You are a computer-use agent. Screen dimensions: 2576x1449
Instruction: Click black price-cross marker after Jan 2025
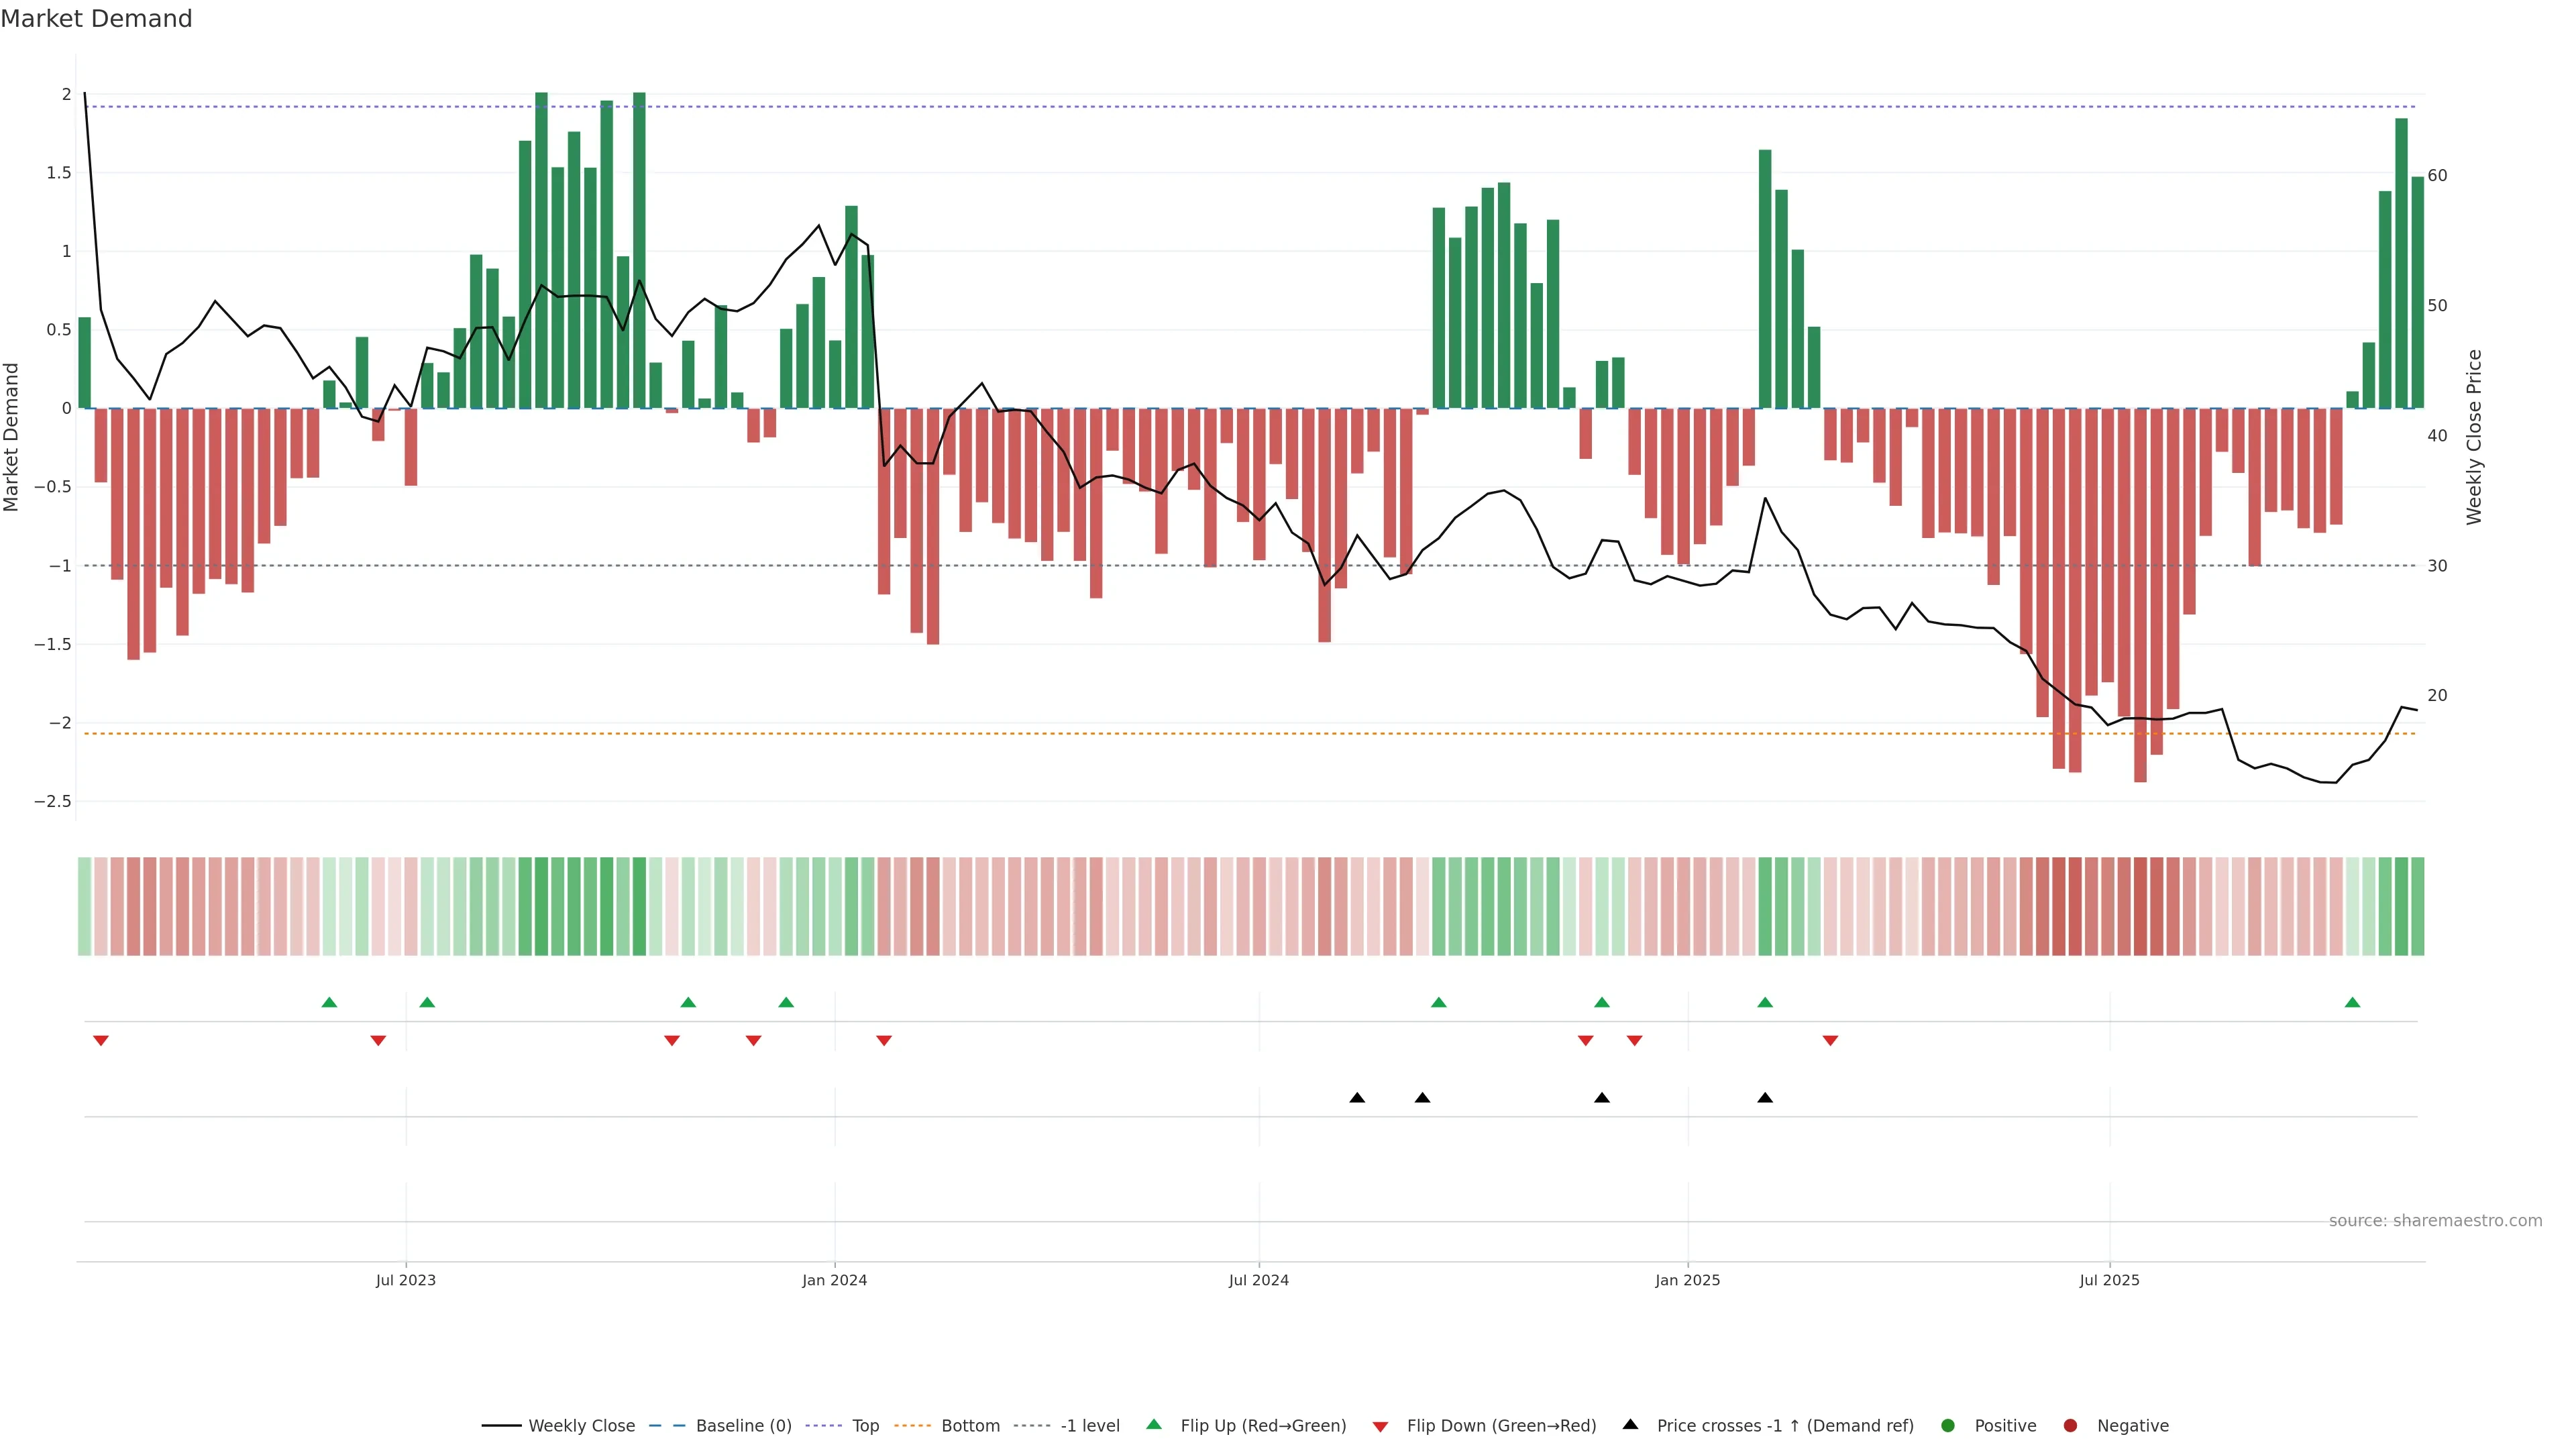pos(1765,1098)
